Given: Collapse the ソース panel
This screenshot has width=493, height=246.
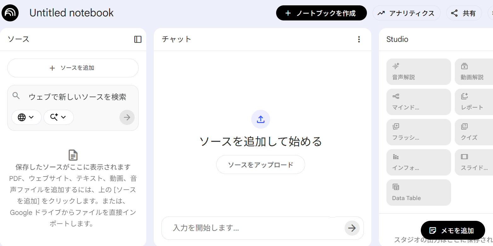Looking at the screenshot, I should click(138, 39).
